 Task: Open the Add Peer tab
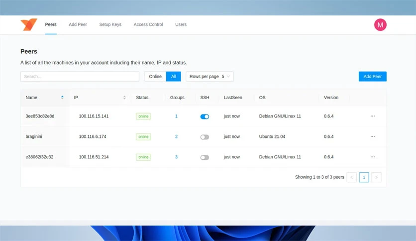coord(78,24)
